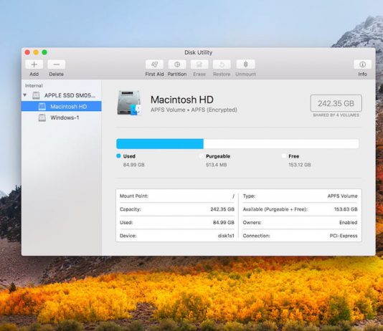Screen dimensions: 383x331
Task: Click the disk1s1 device value
Action: [x=226, y=236]
